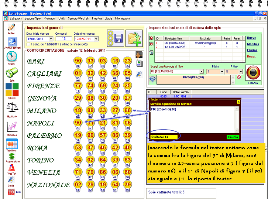Screen dimensions: 268x199
Task: Move filter up with red arrow icon
Action: 151,38
